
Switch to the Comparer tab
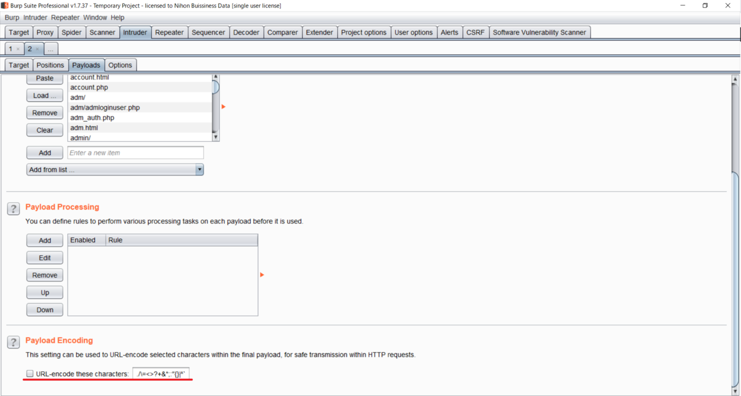pos(283,33)
